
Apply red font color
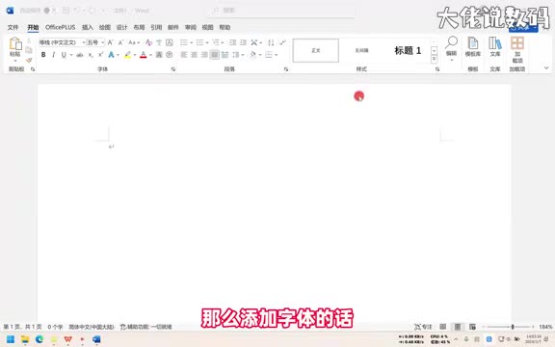143,55
